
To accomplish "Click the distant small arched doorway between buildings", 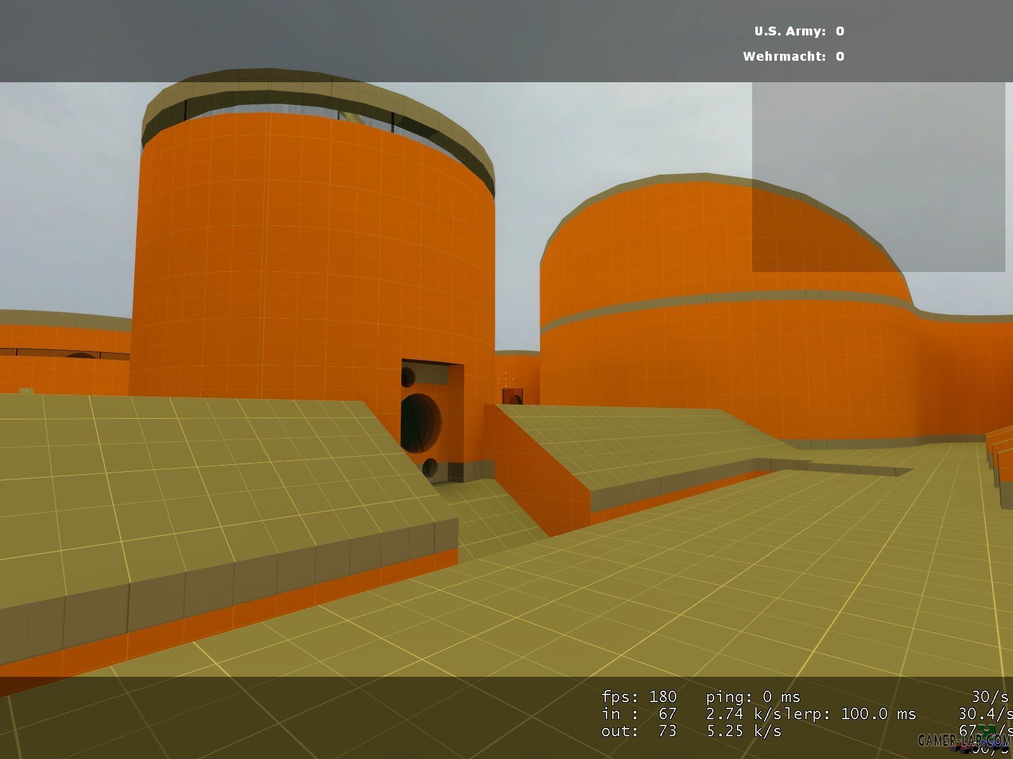I will [513, 397].
